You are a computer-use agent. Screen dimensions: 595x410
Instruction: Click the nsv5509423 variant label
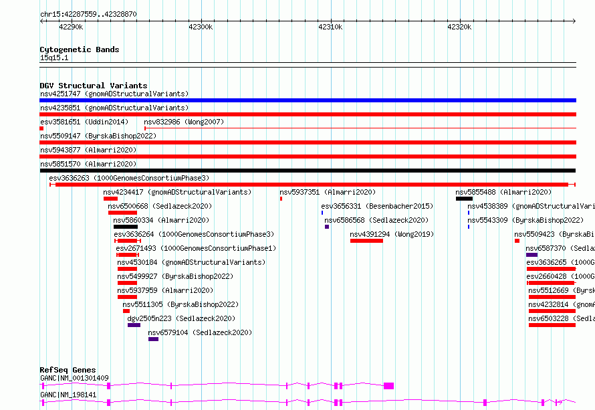pyautogui.click(x=554, y=234)
